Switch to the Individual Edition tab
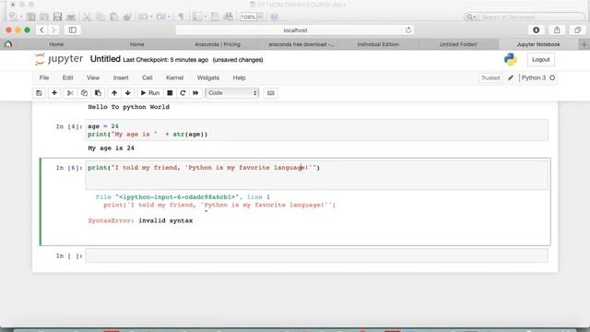The image size is (590, 332). (378, 44)
